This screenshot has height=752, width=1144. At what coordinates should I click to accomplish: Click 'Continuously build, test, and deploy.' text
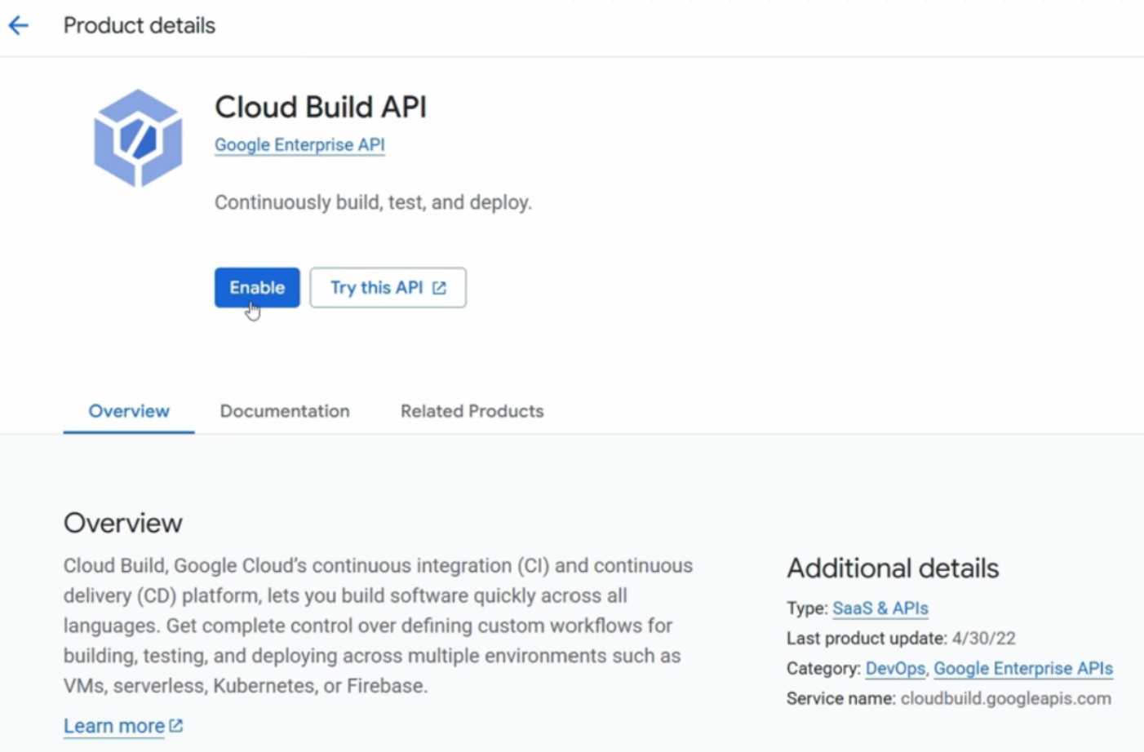(x=373, y=202)
